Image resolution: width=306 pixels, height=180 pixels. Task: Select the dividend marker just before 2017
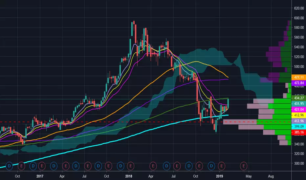[x=33, y=166]
